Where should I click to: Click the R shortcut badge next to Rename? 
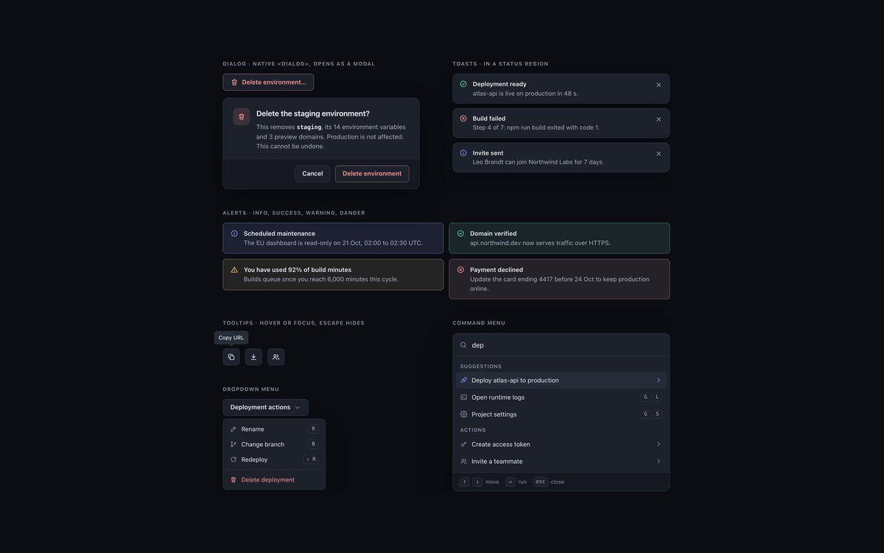[313, 429]
